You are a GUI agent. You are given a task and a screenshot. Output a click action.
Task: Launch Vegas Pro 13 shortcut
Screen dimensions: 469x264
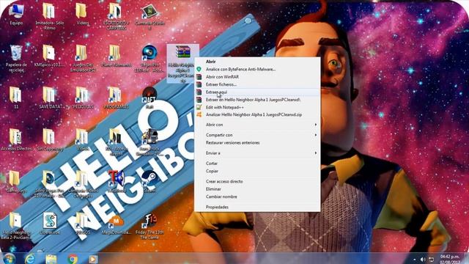149,59
